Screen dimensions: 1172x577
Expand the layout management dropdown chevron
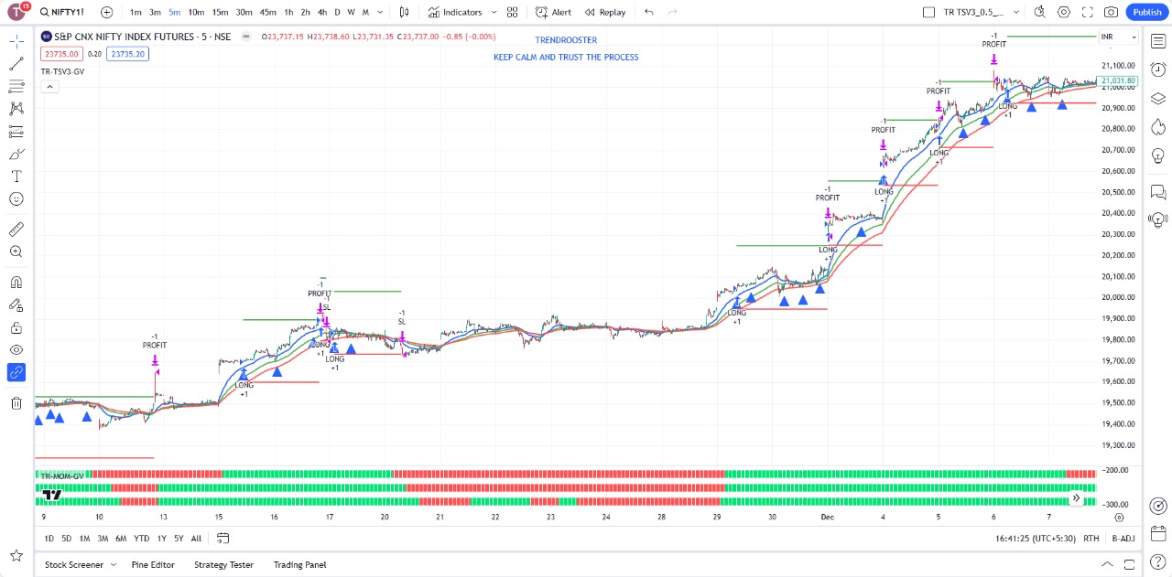1015,12
